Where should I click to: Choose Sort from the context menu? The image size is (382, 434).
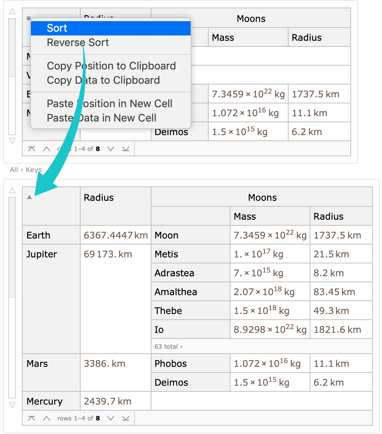pyautogui.click(x=111, y=28)
